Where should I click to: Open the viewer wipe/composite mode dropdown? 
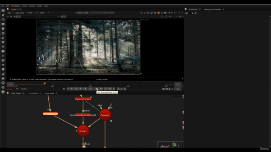(95, 13)
